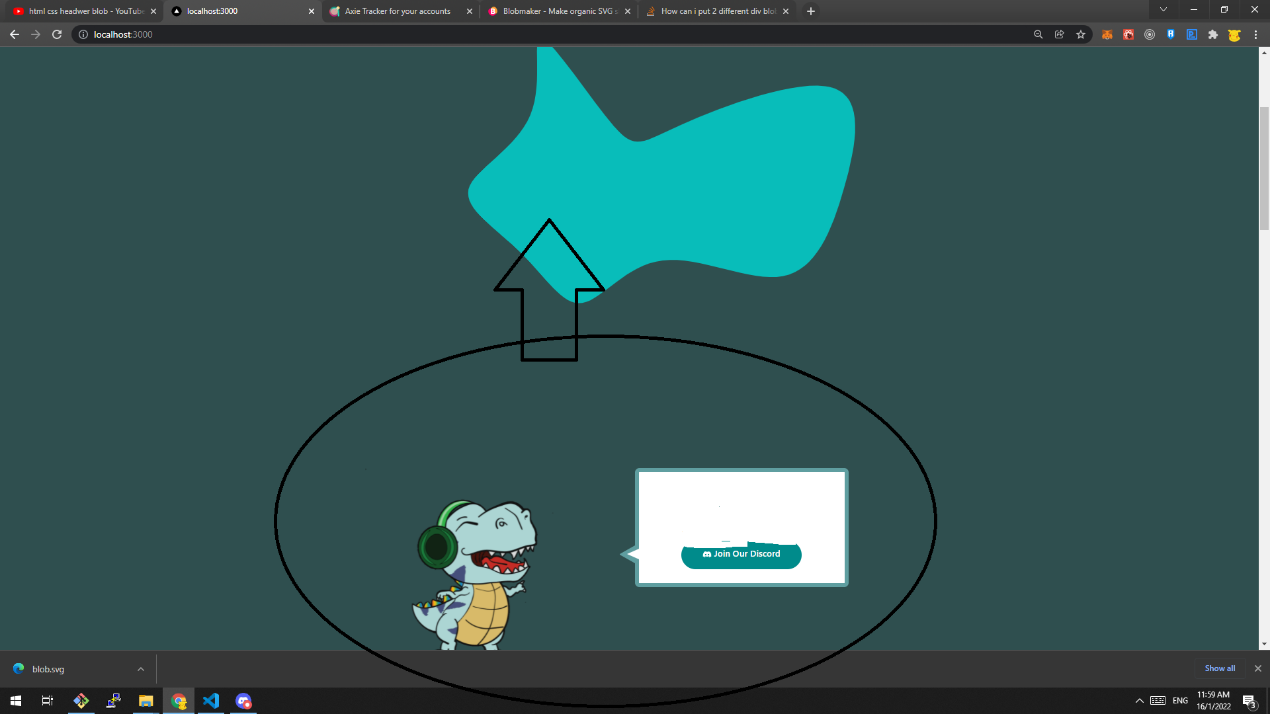Open the Windows notification center
The height and width of the screenshot is (714, 1270).
(x=1249, y=701)
